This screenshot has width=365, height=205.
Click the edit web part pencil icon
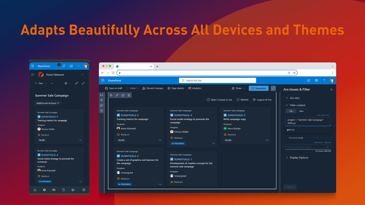tap(117, 95)
